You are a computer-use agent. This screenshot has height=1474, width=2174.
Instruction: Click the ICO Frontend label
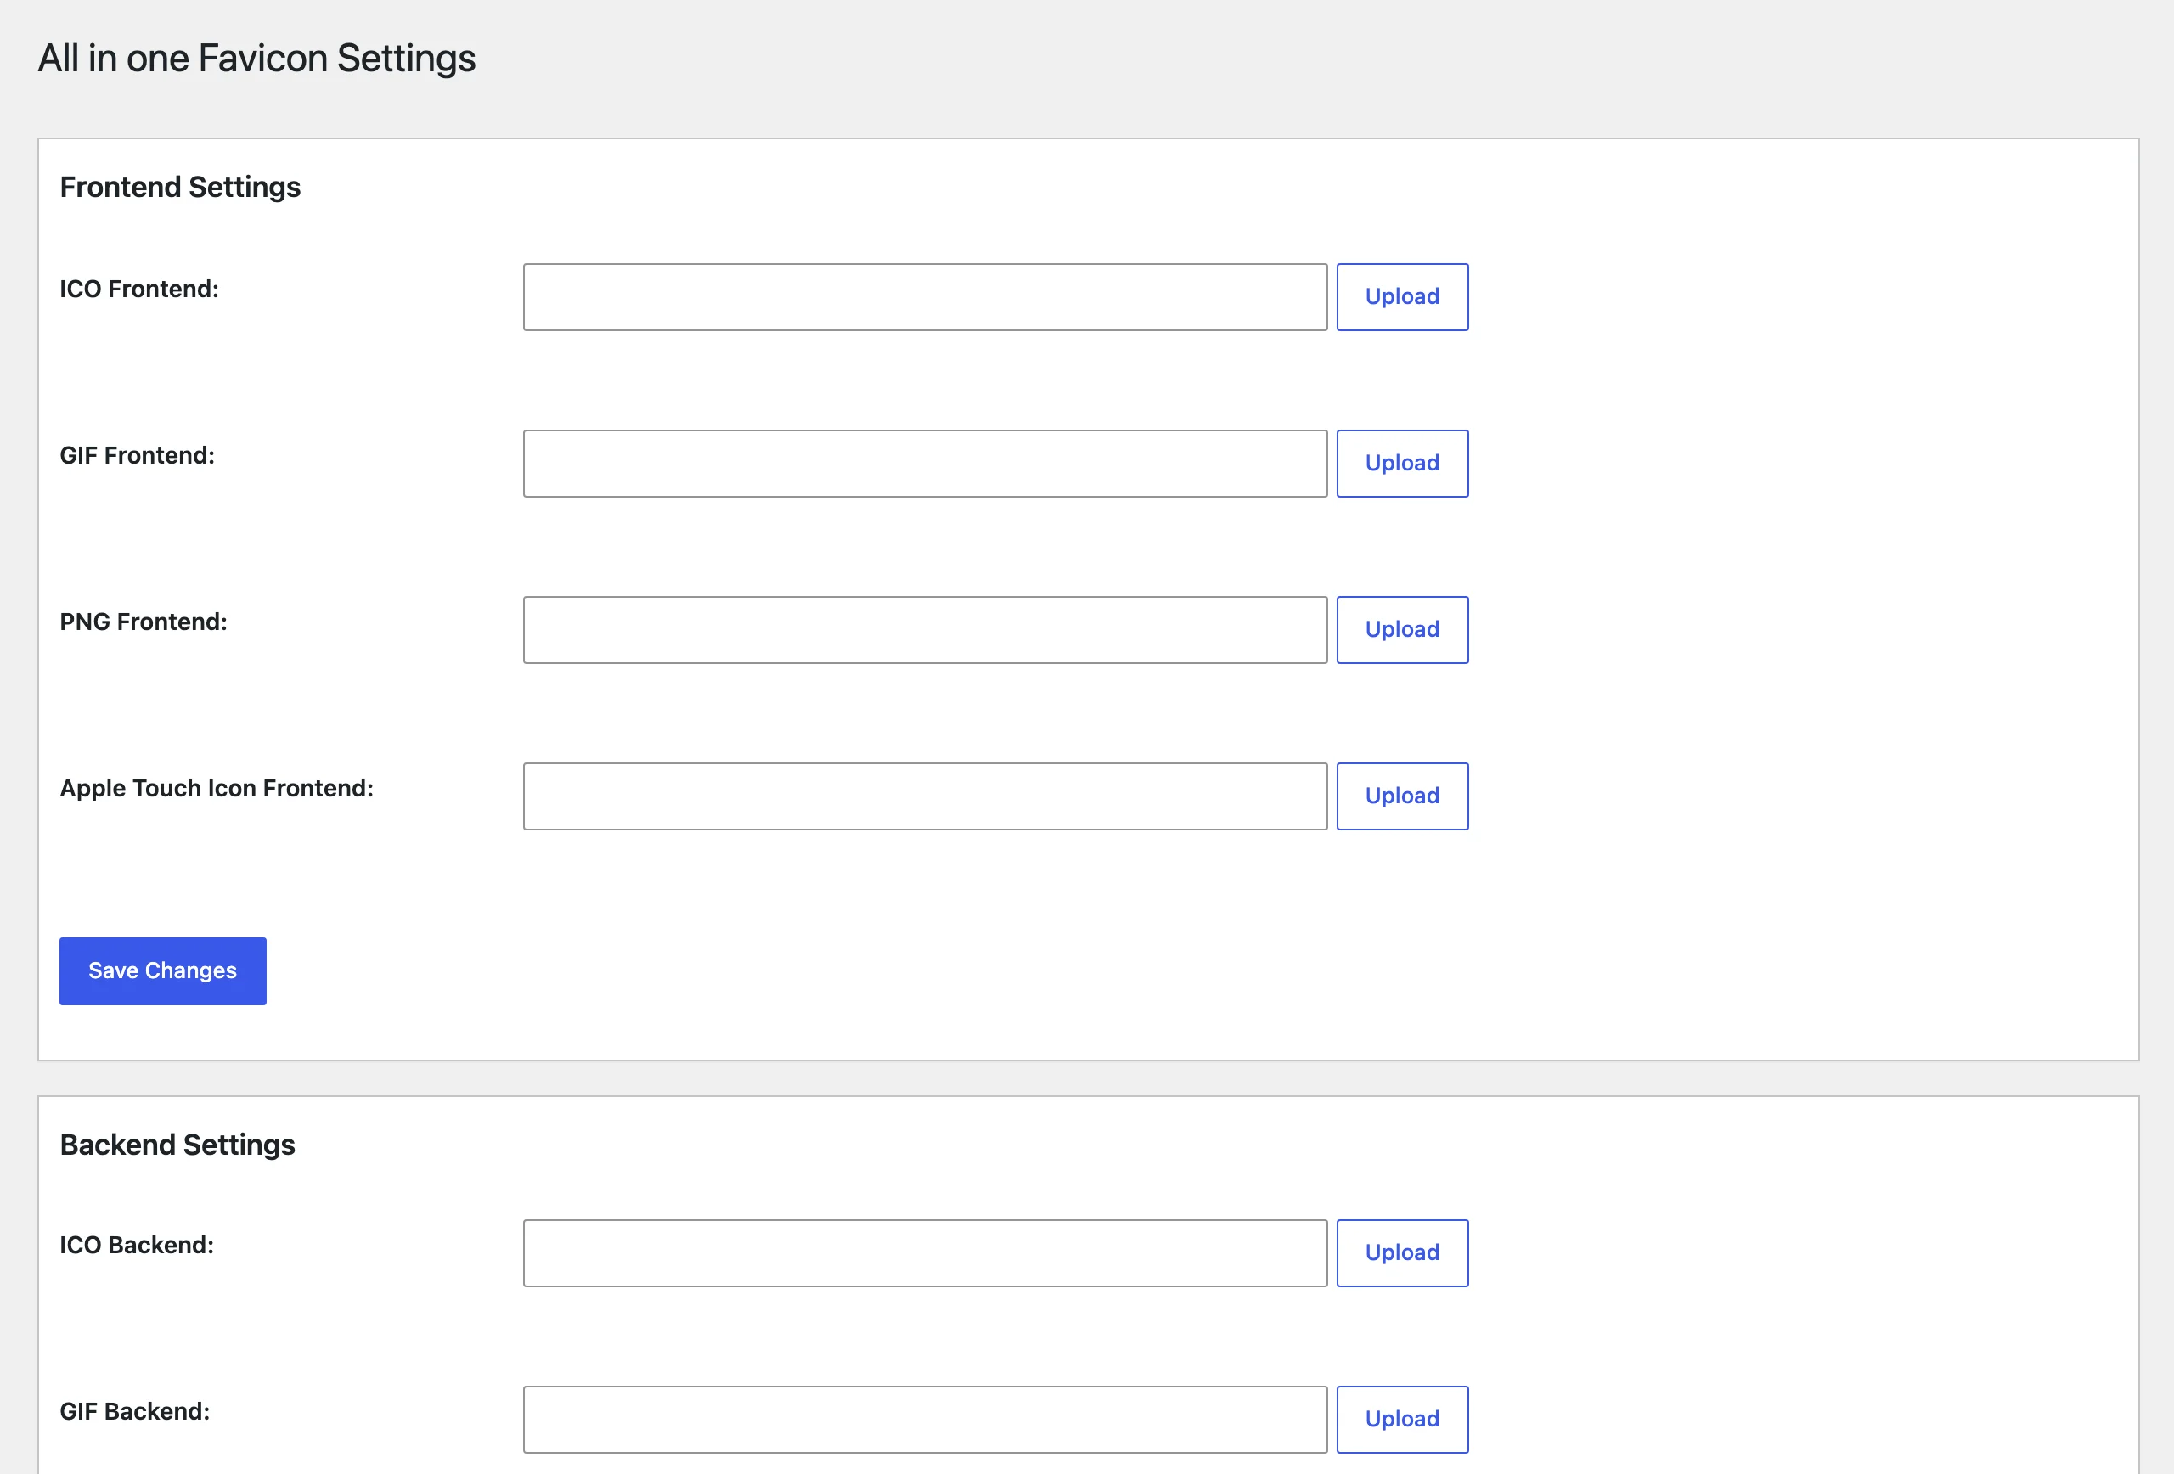pos(139,289)
